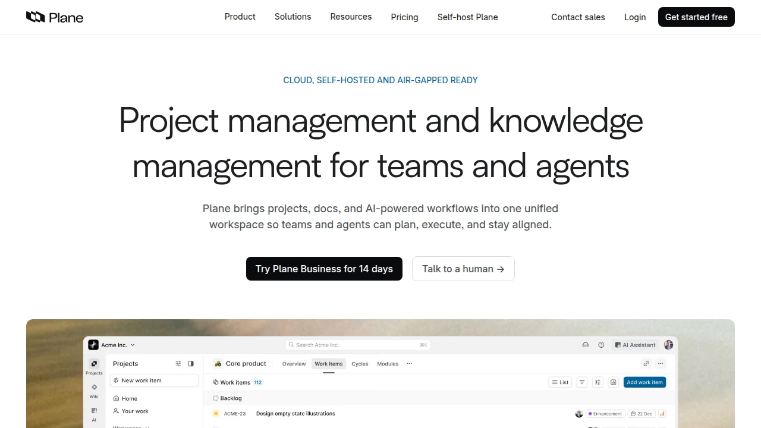Viewport: 761px width, 428px height.
Task: Click the help question mark icon
Action: click(601, 345)
